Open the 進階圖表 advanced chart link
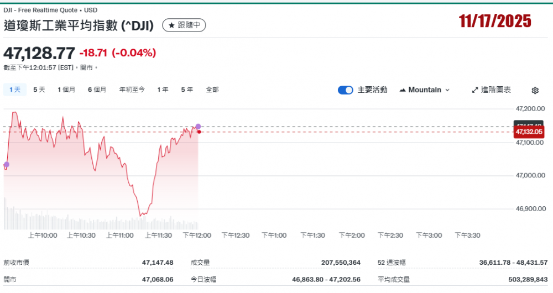Viewport: 553px width, 293px height. (495, 90)
